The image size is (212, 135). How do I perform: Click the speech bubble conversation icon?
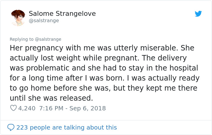click(x=11, y=127)
